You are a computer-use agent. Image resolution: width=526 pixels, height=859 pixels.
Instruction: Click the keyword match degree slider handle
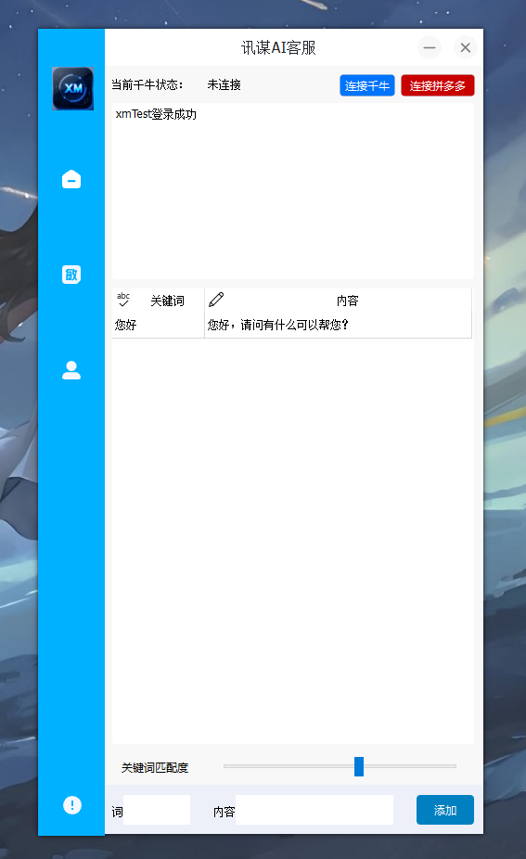click(x=359, y=766)
